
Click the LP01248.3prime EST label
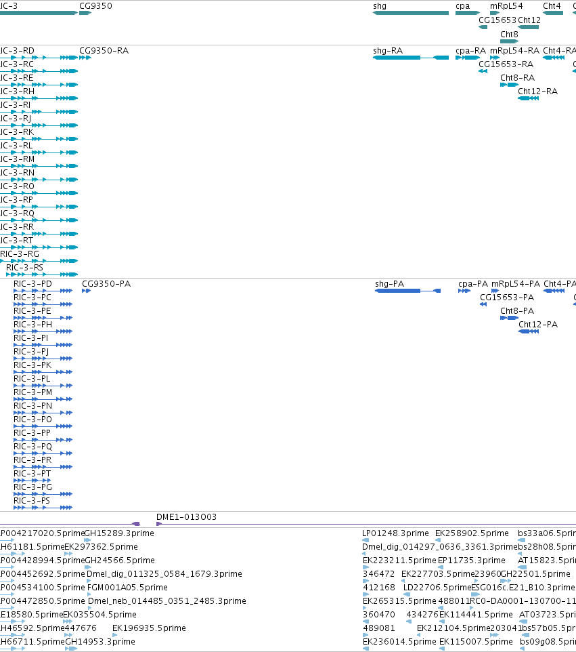click(x=395, y=533)
